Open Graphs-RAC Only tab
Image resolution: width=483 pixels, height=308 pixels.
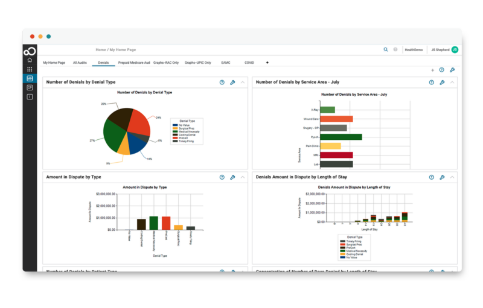coord(166,63)
